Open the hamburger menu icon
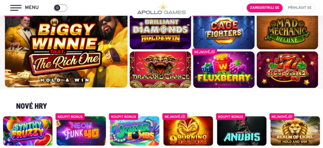323x148 pixels. [x=16, y=8]
